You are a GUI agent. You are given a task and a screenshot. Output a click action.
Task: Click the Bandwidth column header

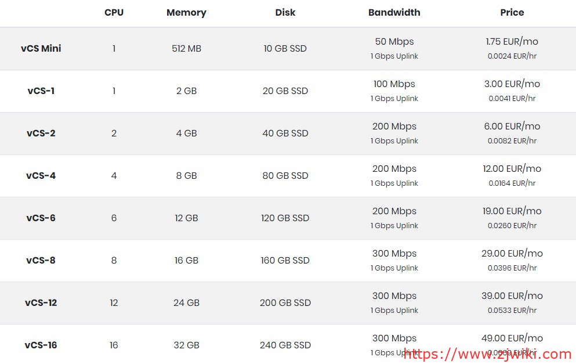394,13
